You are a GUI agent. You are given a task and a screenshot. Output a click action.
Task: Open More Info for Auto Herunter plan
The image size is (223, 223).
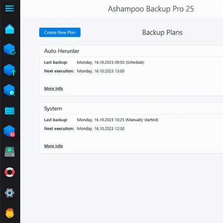tap(54, 88)
